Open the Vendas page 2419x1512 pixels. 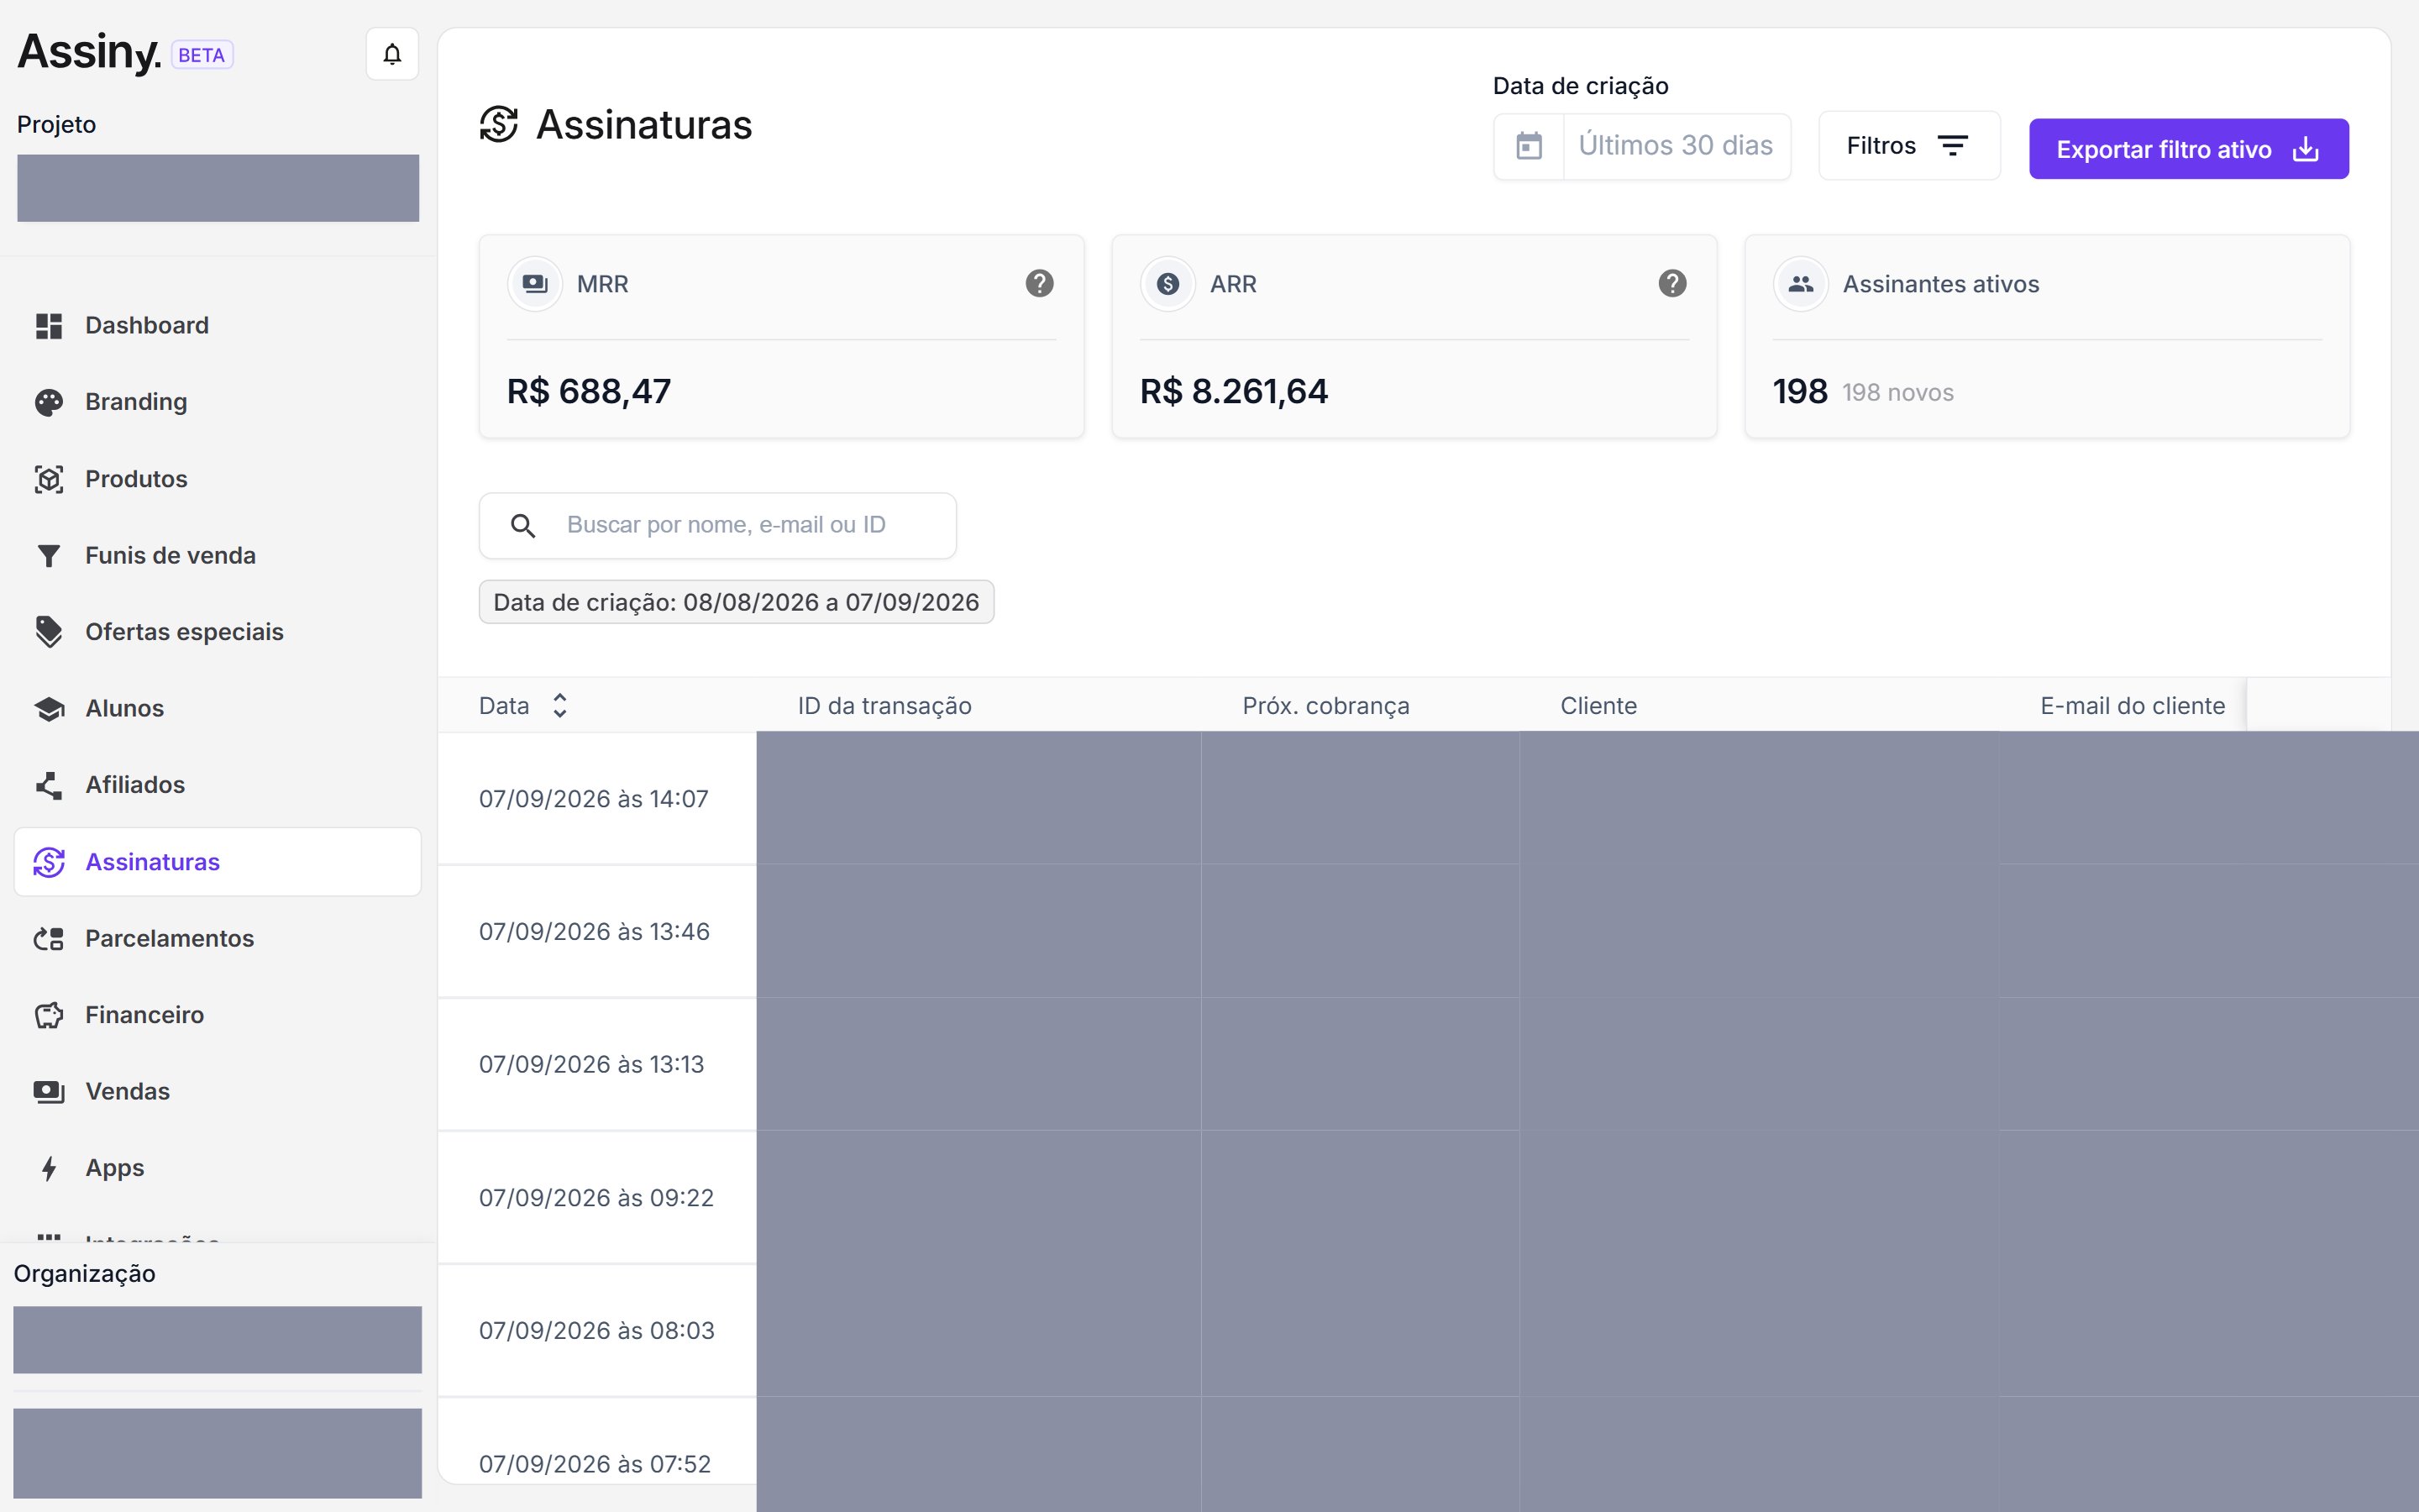point(218,1092)
